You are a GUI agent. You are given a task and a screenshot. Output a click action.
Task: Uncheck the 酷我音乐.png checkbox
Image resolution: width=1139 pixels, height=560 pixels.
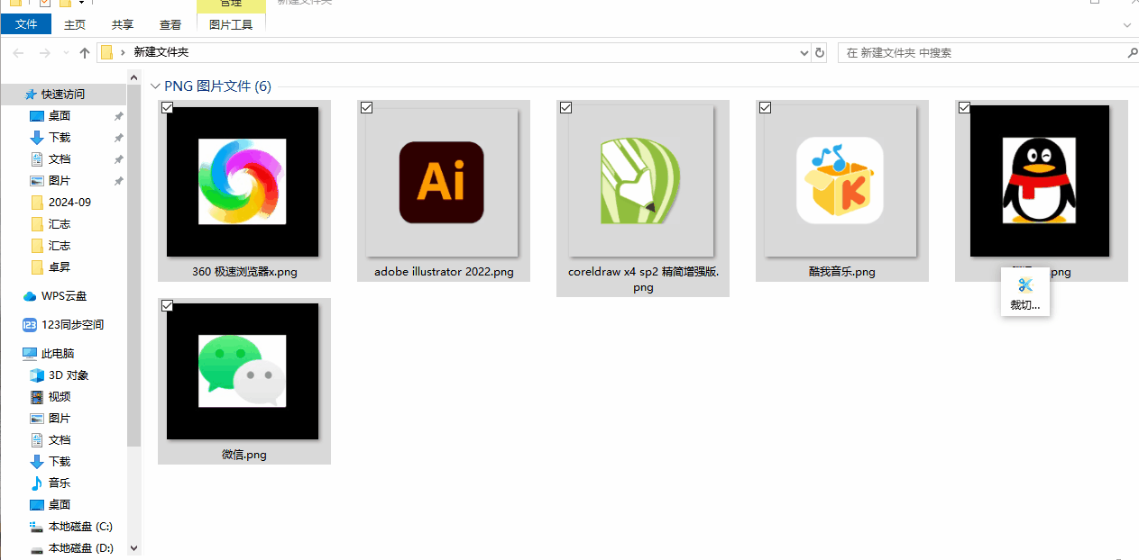[x=765, y=107]
